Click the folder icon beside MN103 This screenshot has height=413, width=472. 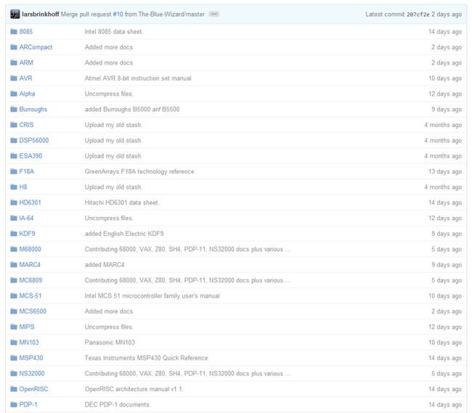(14, 343)
